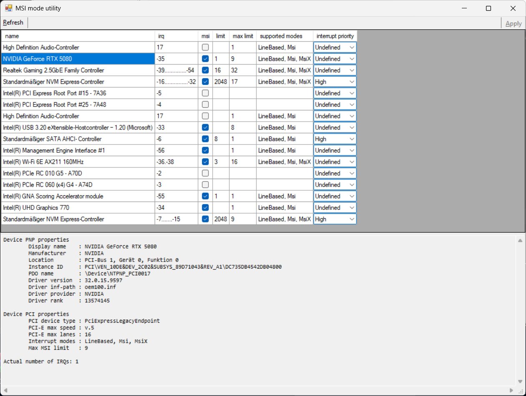Enable MSI for Intel PCIe RC 060 (x4) G4
The width and height of the screenshot is (526, 396).
coord(205,184)
